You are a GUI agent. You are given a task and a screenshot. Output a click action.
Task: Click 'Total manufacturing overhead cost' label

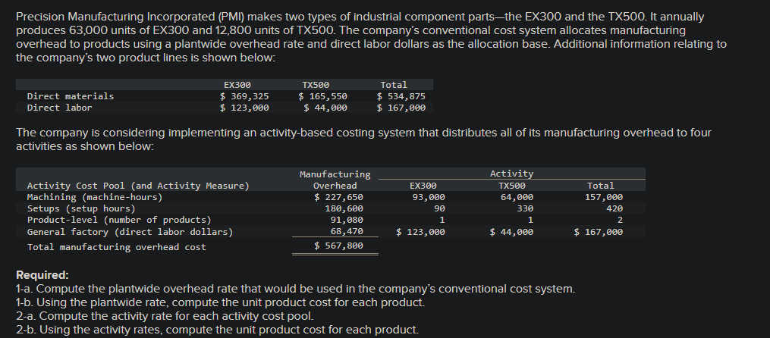pos(116,247)
